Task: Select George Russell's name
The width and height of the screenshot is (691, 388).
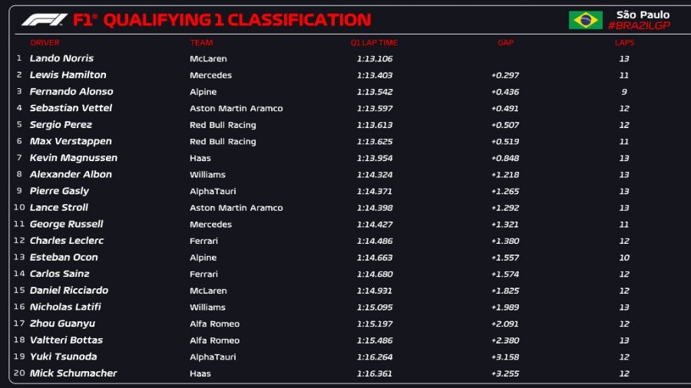Action: pos(66,224)
